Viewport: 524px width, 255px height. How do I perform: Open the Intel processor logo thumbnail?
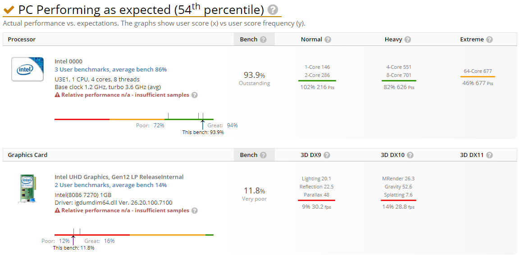[27, 69]
